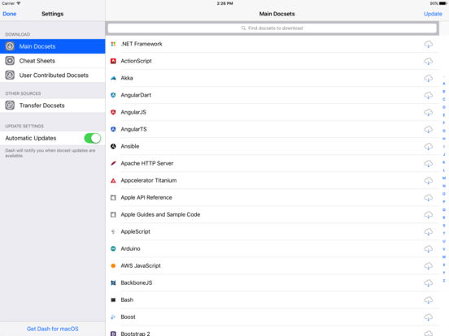449x336 pixels.
Task: Select the AppleScript row text
Action: [136, 232]
